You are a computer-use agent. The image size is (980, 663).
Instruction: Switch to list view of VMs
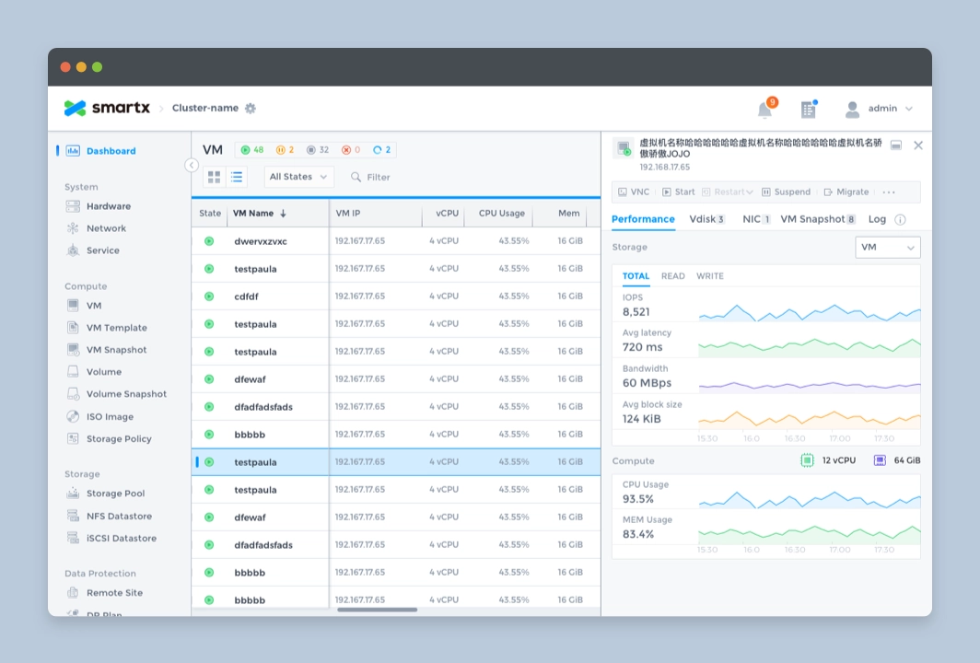[x=237, y=177]
